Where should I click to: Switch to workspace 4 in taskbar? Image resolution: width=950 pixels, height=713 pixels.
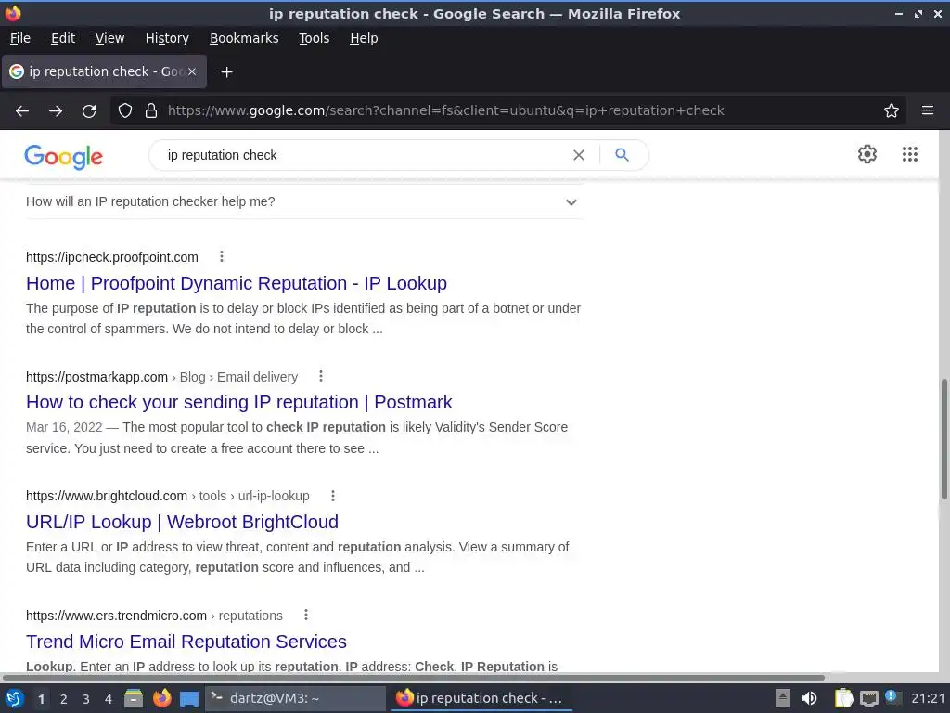pos(109,699)
